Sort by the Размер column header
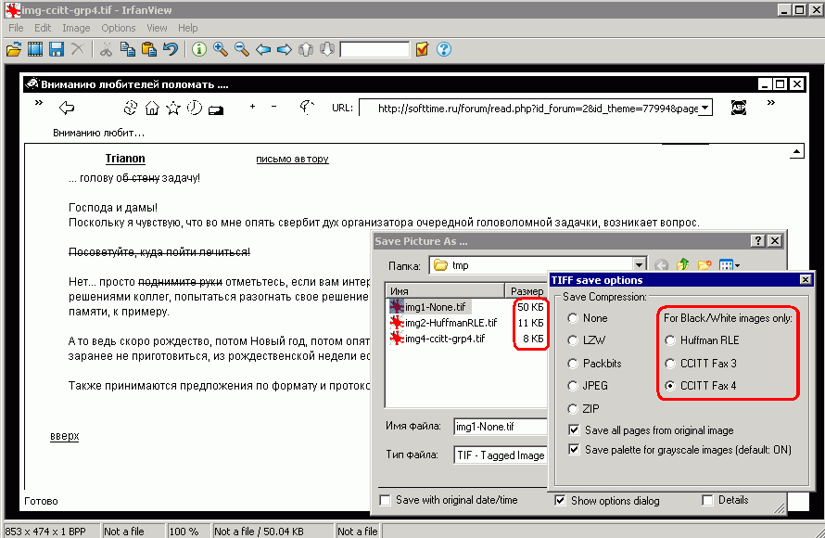 (527, 290)
